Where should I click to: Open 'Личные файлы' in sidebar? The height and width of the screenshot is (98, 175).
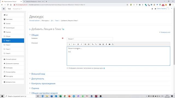tap(13, 72)
